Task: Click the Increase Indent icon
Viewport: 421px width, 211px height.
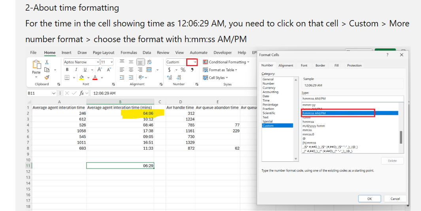Action: (x=131, y=78)
